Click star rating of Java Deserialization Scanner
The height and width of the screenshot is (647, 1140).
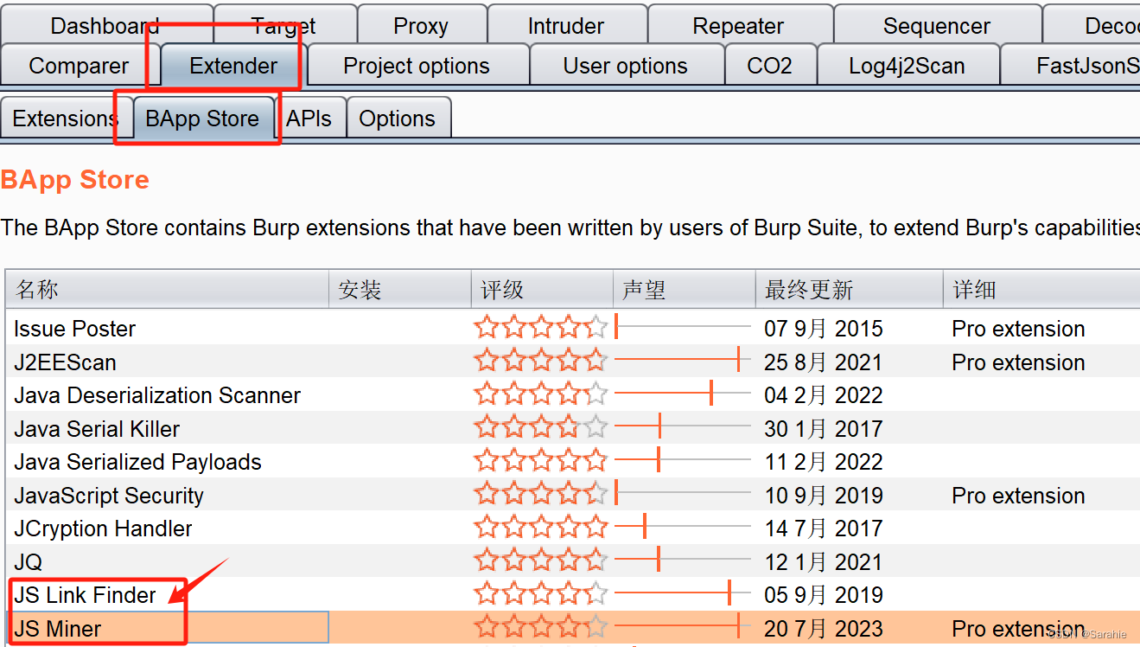click(541, 394)
